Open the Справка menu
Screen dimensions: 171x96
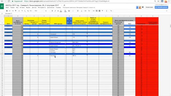pyautogui.click(x=58, y=8)
